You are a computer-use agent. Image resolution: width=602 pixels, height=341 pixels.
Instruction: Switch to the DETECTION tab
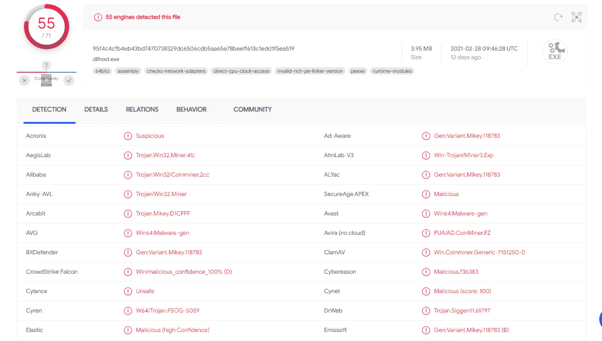pyautogui.click(x=49, y=109)
